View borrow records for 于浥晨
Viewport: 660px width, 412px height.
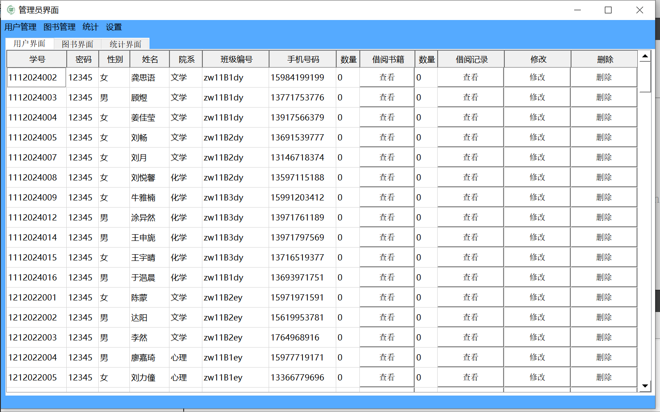pos(471,277)
